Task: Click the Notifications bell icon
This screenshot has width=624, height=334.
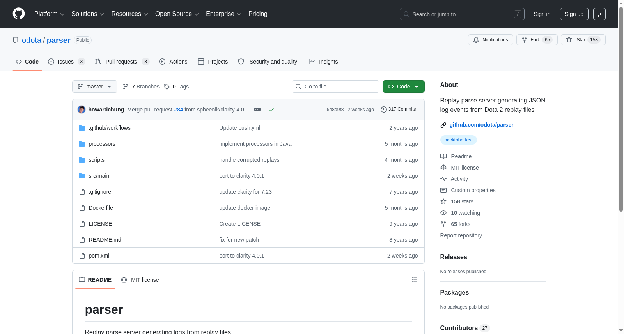Action: point(476,40)
